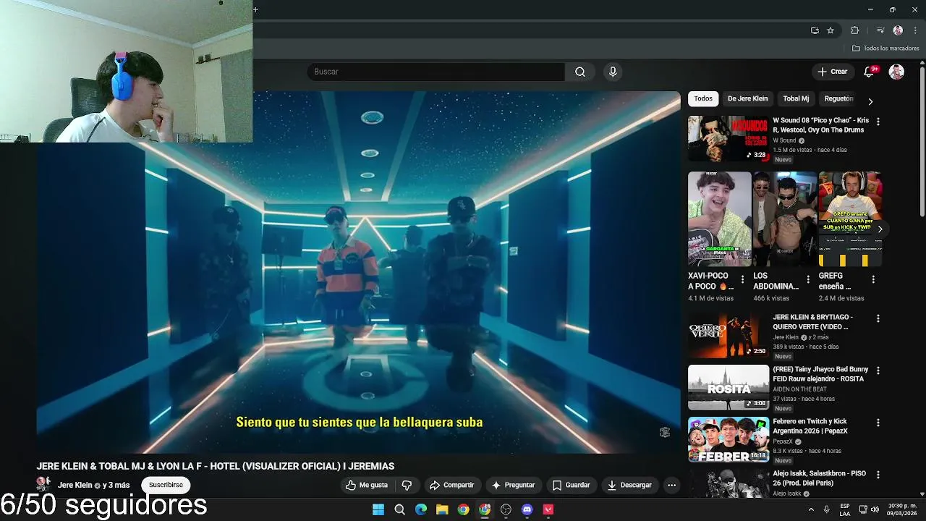Open options for LOS ABDOMINA... short
926x521 pixels.
[x=808, y=279]
